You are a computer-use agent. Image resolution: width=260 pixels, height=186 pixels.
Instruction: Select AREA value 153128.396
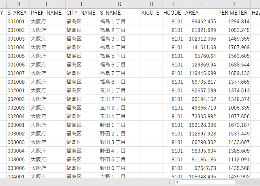[x=201, y=125]
